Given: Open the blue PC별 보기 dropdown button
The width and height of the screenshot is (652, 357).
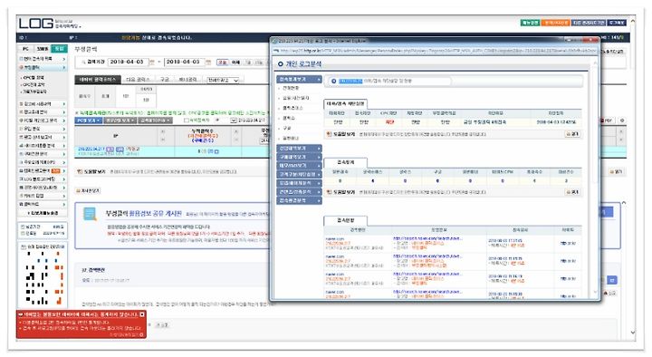Looking at the screenshot, I should point(89,121).
